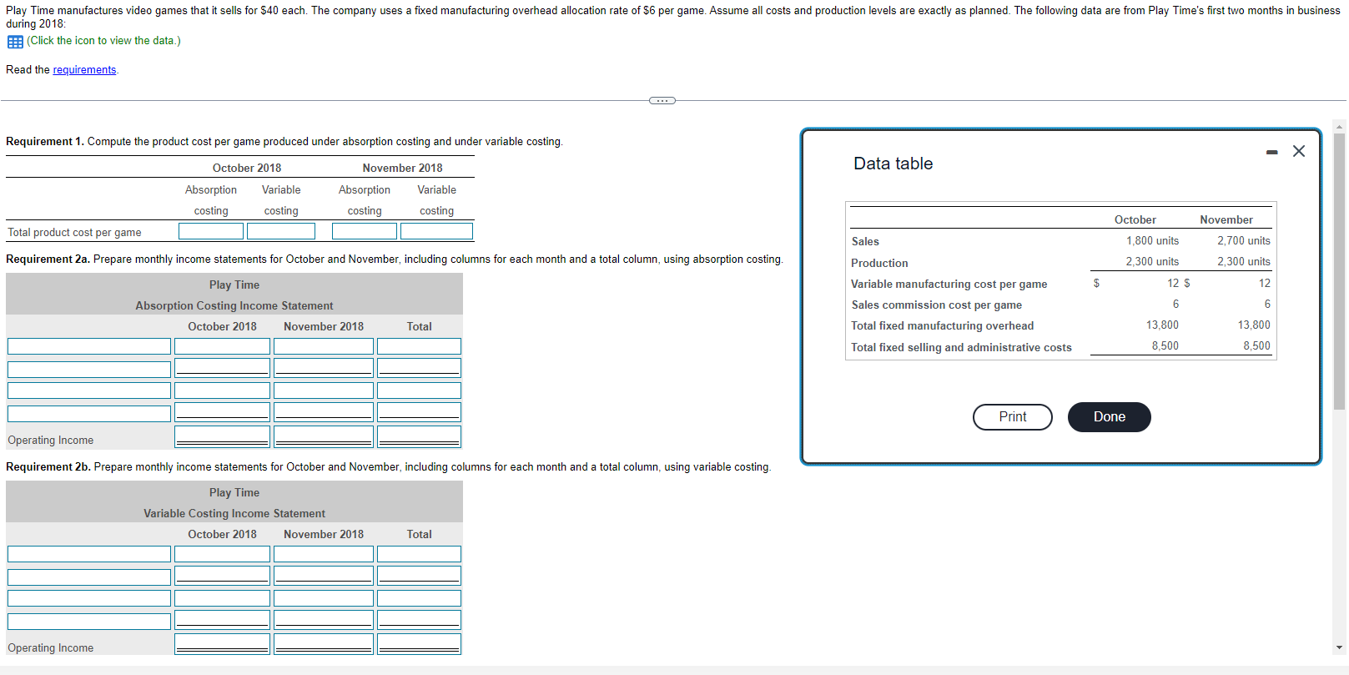Click November's 8,500 selling and administrative value
Viewport: 1349px width, 675px height.
1256,346
